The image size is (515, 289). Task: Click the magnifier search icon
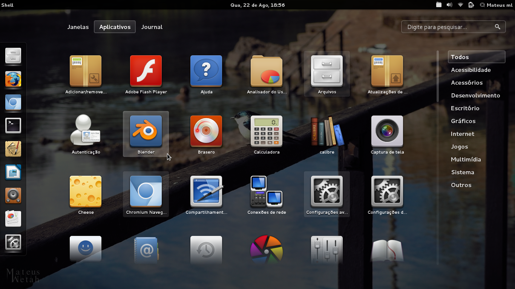click(498, 27)
